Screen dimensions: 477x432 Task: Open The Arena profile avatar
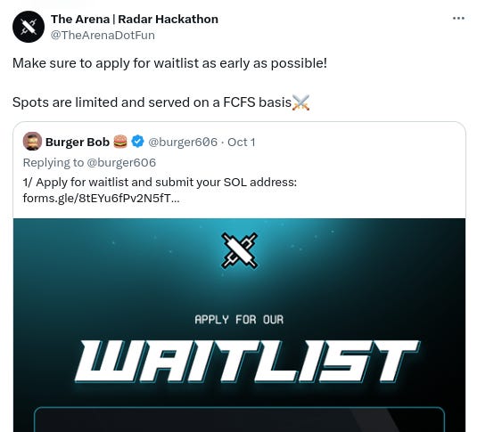point(29,27)
